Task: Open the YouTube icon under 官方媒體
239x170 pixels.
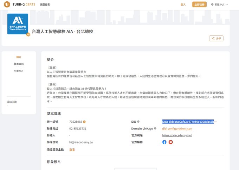Action: click(x=171, y=142)
